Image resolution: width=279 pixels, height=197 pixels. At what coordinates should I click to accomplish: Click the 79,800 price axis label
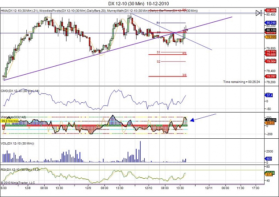tap(271, 48)
